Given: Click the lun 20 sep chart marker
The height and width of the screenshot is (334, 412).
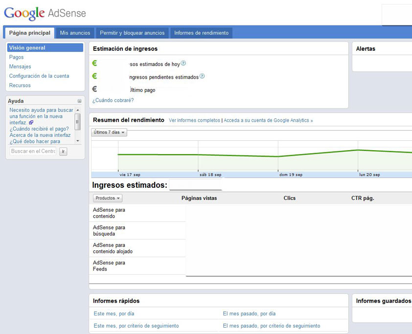Looking at the screenshot, I should pyautogui.click(x=369, y=175).
